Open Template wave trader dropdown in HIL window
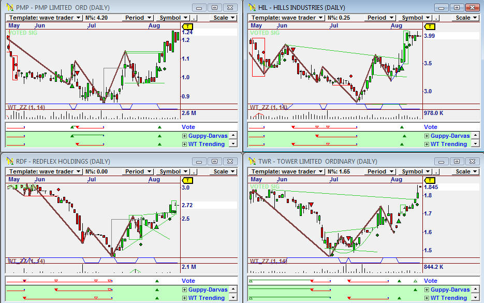Image resolution: width=484 pixels, height=303 pixels. pos(287,18)
